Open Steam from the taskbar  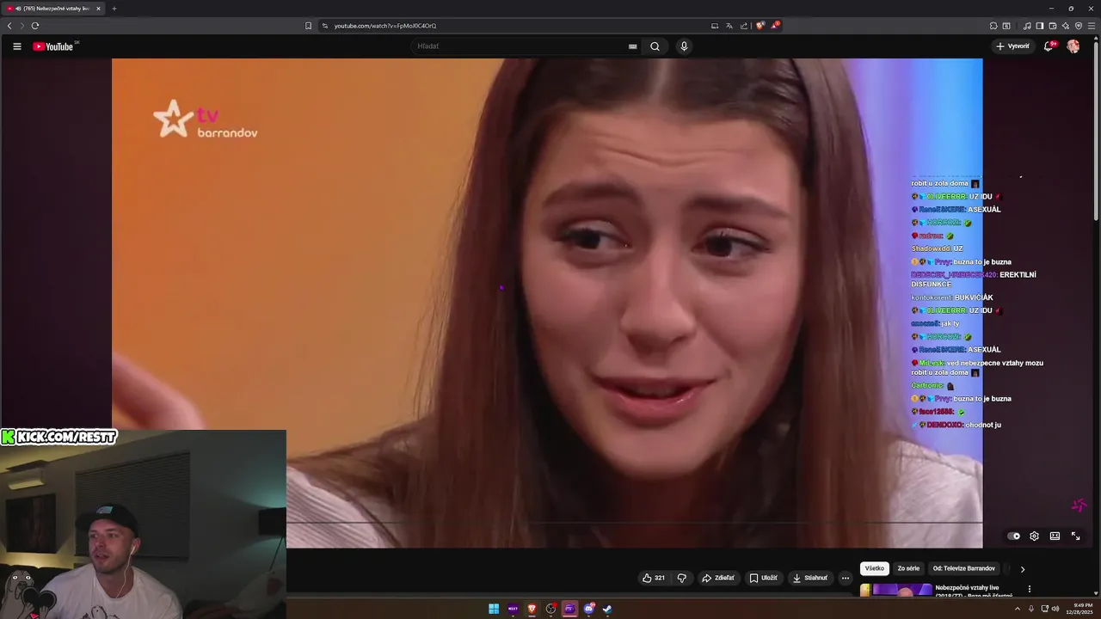click(x=607, y=609)
